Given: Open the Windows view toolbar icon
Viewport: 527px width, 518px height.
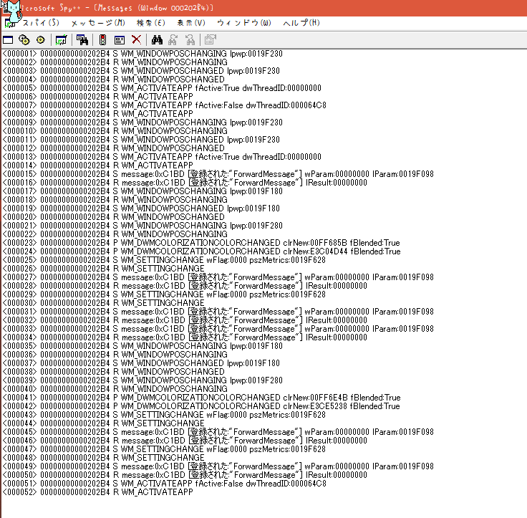Looking at the screenshot, I should [x=8, y=40].
